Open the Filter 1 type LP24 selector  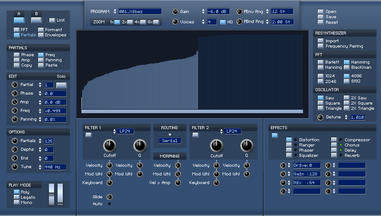(125, 131)
